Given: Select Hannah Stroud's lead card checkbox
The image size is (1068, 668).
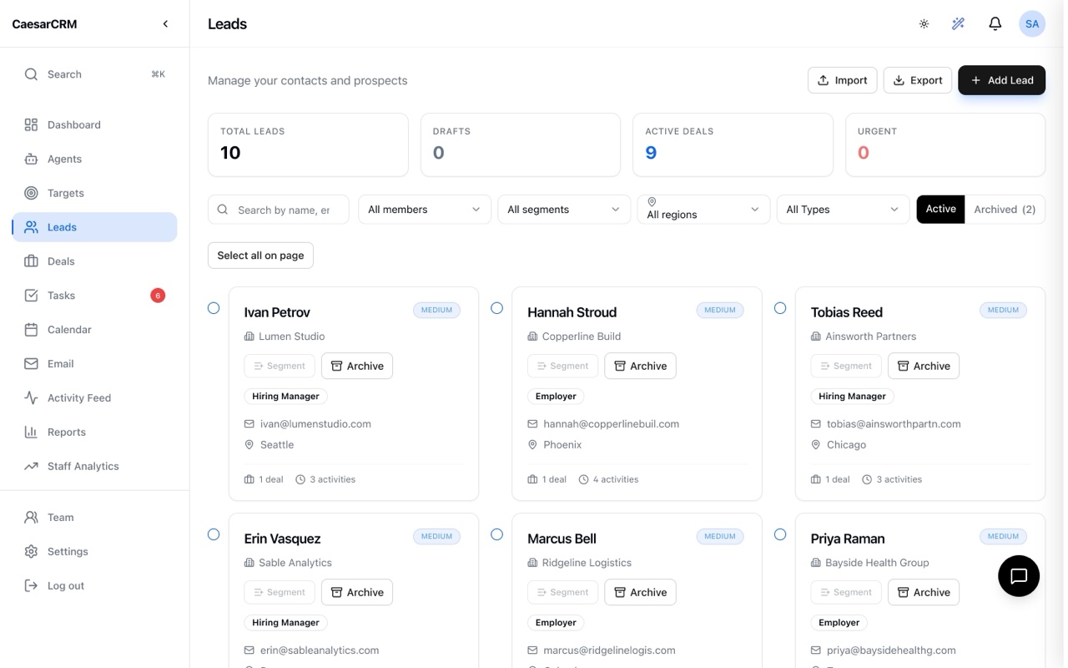Looking at the screenshot, I should coord(496,308).
